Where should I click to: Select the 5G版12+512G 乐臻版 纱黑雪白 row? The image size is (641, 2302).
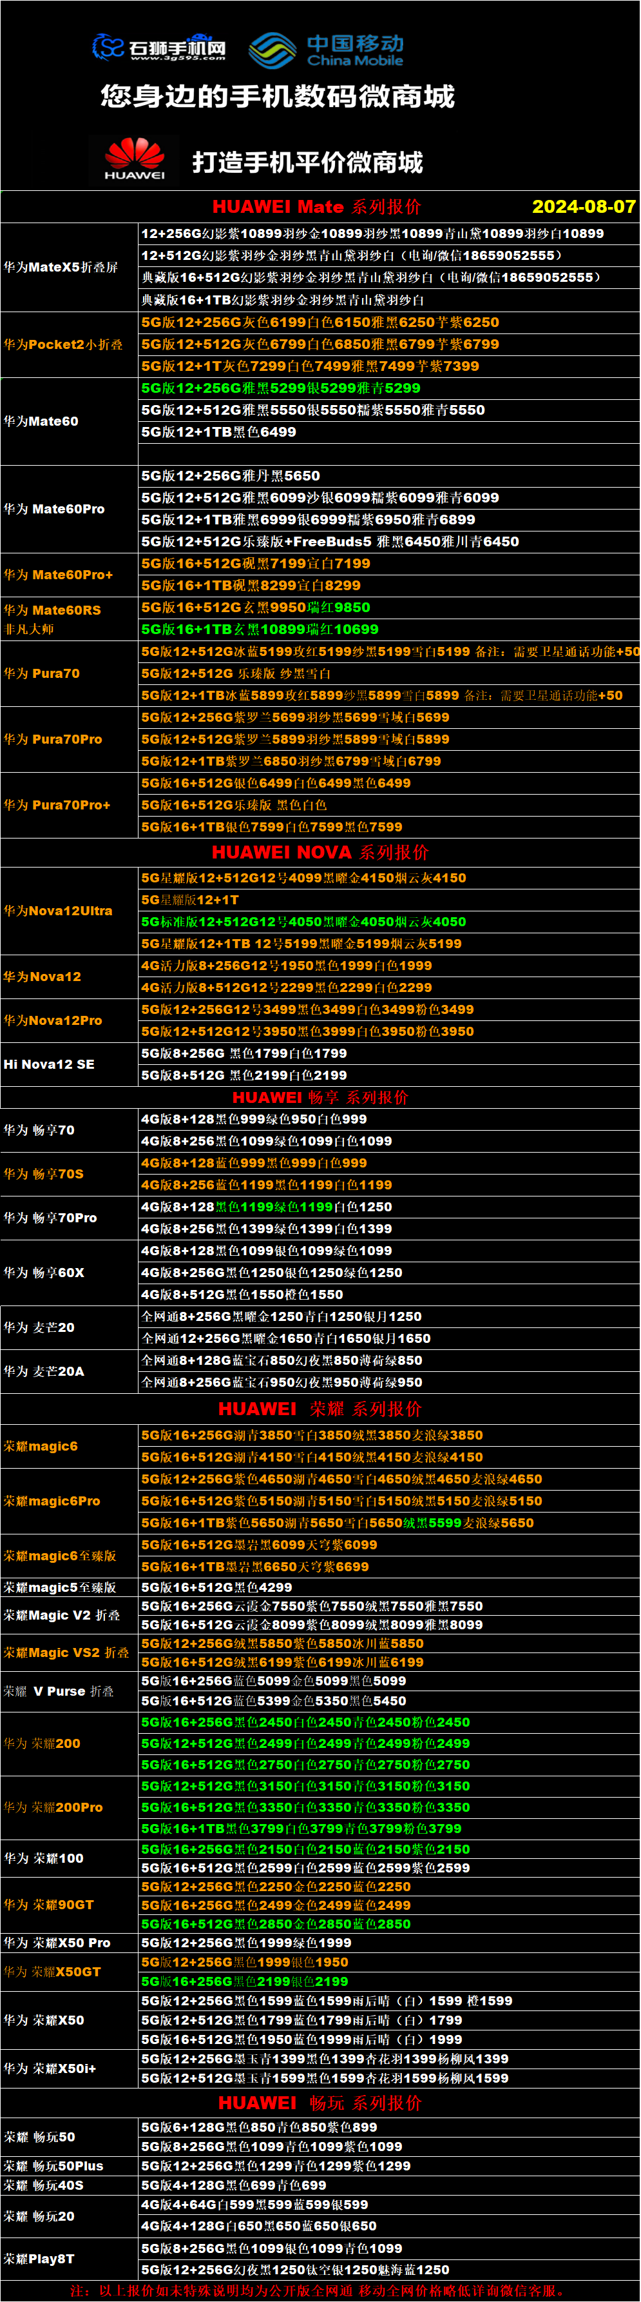click(x=388, y=674)
